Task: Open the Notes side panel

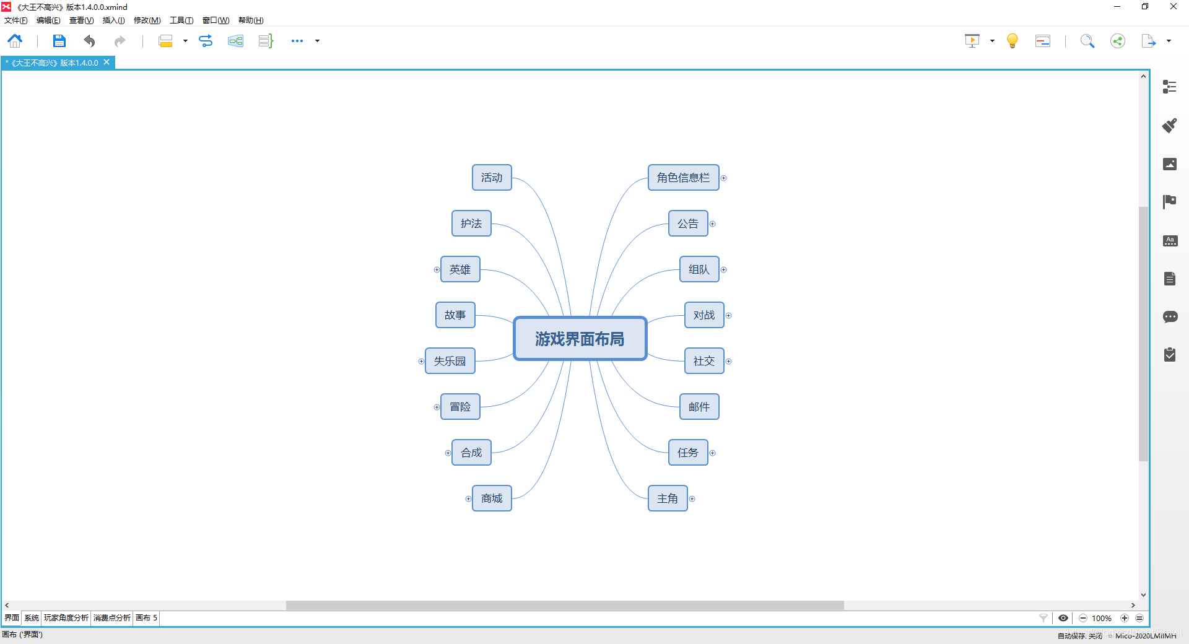Action: (1169, 279)
